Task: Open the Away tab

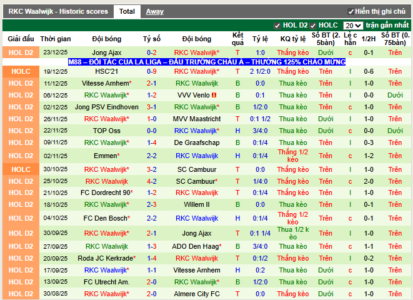Action: (x=154, y=12)
